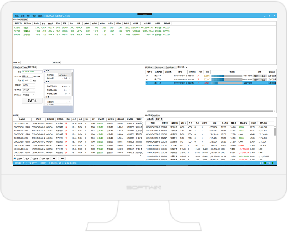
Task: Click the green connection status icon
Action: [x=265, y=163]
